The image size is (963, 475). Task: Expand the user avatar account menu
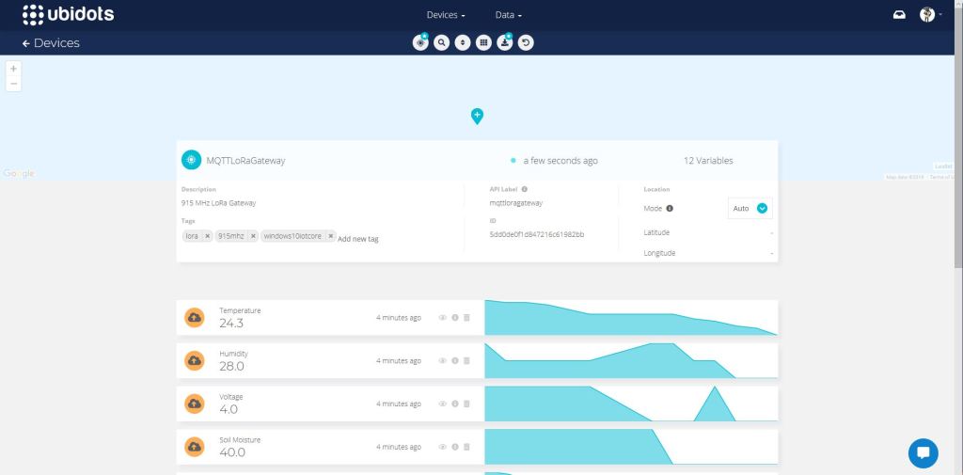tap(929, 14)
